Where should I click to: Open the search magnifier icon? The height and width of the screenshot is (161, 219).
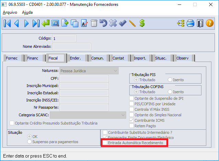[55, 23]
